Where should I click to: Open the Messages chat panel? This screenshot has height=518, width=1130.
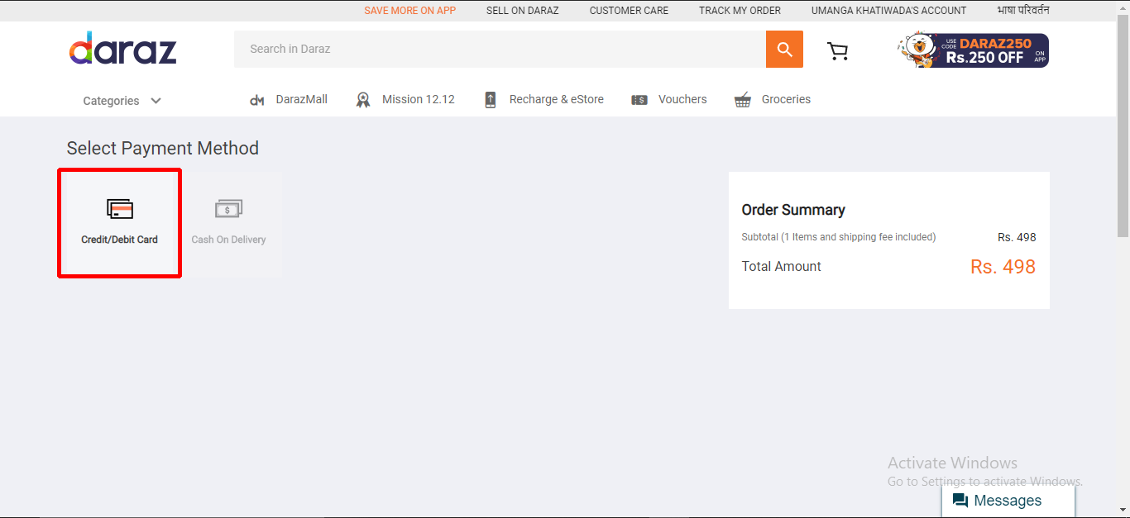pyautogui.click(x=1008, y=501)
